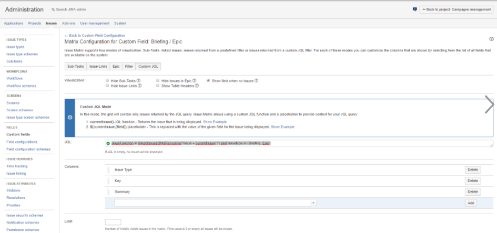Image resolution: width=497 pixels, height=233 pixels.
Task: Open page help icon near title
Action: (x=491, y=39)
